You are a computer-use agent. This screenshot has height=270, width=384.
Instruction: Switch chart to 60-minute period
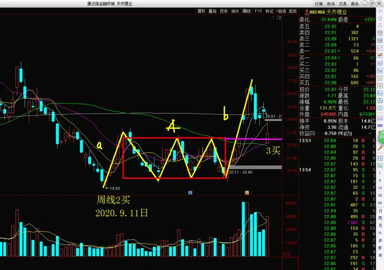pyautogui.click(x=380, y=203)
